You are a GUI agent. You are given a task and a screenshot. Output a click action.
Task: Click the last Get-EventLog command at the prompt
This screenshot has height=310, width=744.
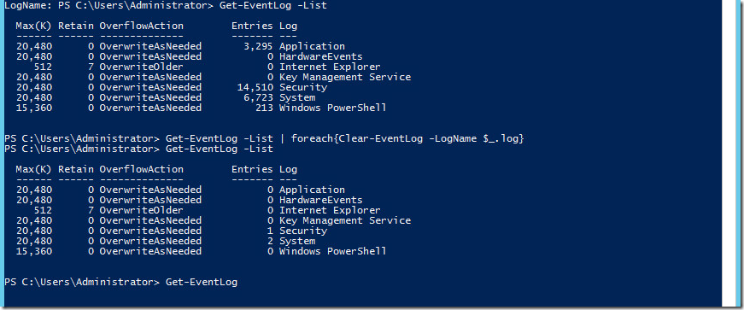[x=202, y=283]
